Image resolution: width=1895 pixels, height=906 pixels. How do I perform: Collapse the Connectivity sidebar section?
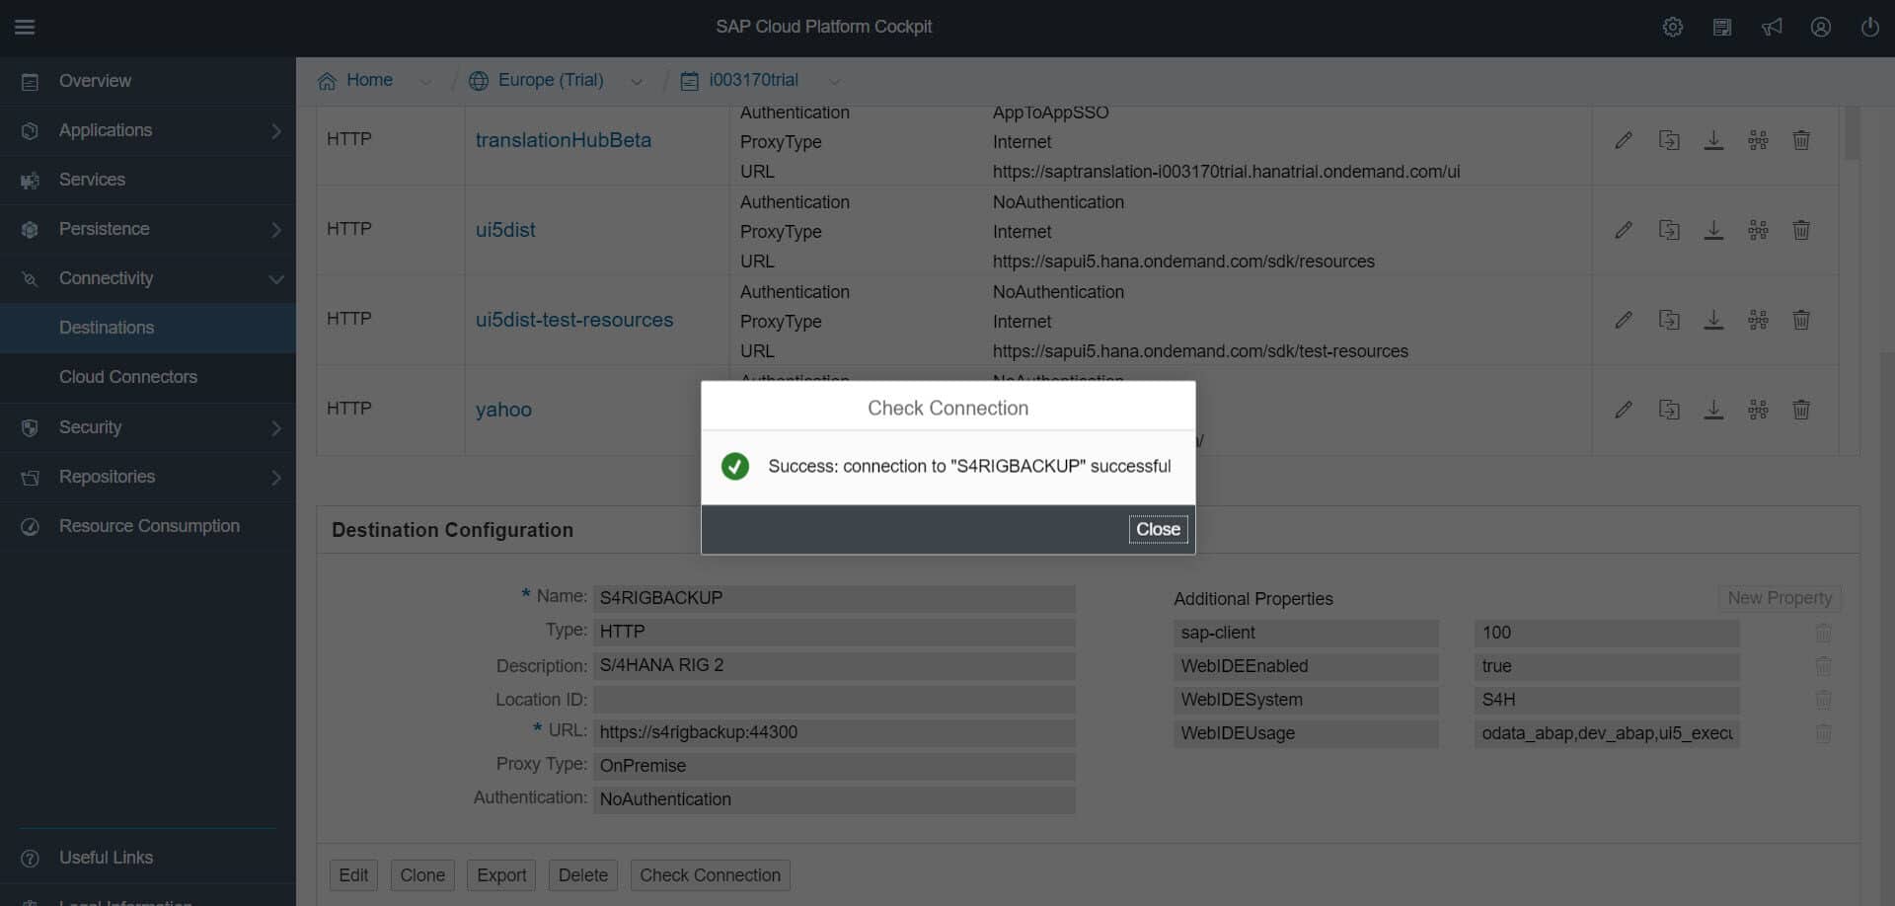point(275,279)
